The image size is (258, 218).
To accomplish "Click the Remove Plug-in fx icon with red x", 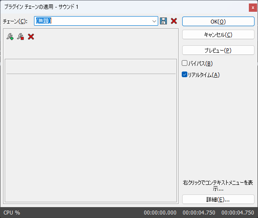I will (20, 37).
